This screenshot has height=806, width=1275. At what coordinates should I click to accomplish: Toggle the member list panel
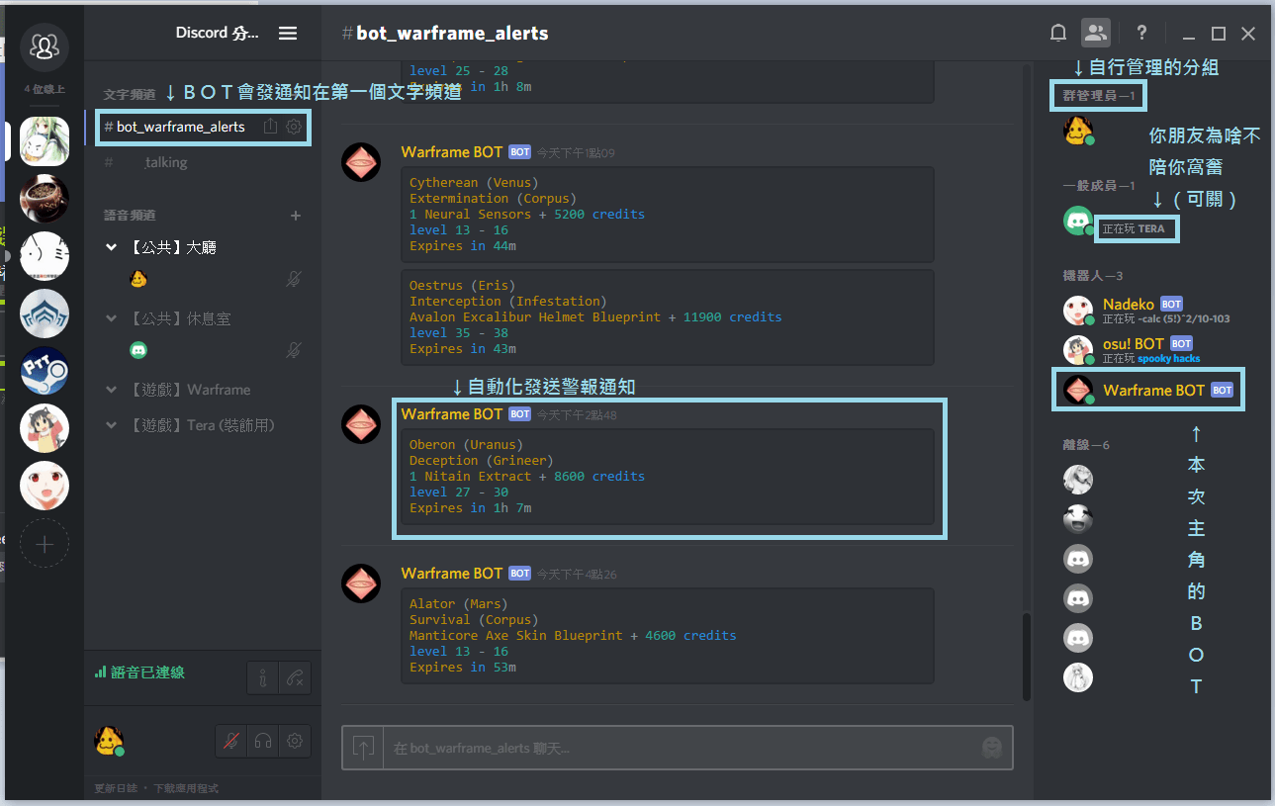pyautogui.click(x=1096, y=33)
